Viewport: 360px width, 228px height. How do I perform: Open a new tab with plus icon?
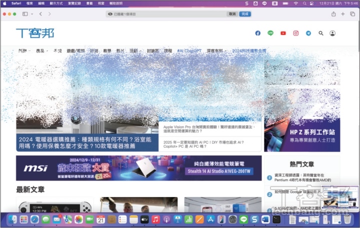pyautogui.click(x=343, y=14)
